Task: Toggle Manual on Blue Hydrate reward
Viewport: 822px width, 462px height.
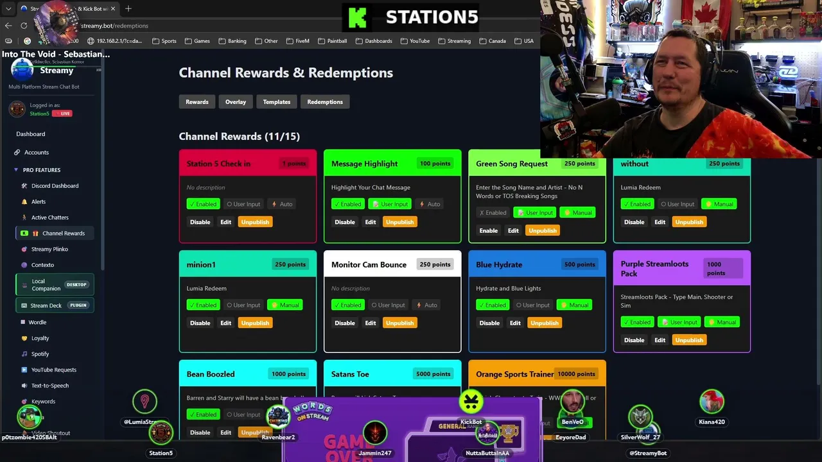Action: [573, 305]
